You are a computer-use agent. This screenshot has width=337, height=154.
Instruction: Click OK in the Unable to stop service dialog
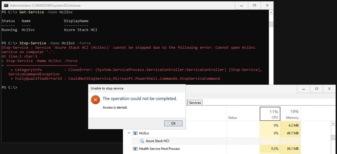(x=173, y=123)
